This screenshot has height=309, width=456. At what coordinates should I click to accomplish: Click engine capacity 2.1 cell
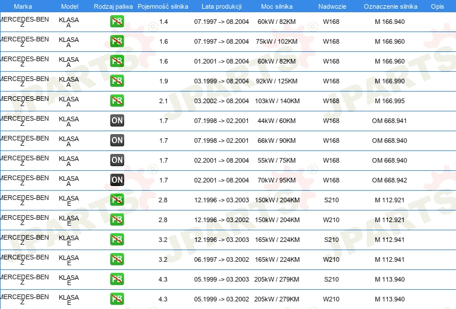[x=163, y=101]
